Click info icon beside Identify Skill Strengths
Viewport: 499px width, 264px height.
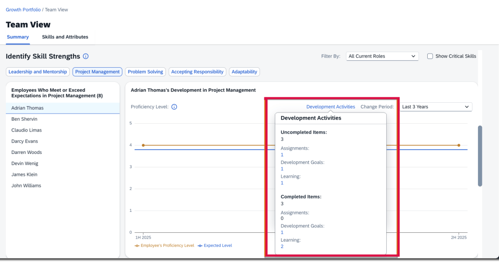pyautogui.click(x=86, y=57)
